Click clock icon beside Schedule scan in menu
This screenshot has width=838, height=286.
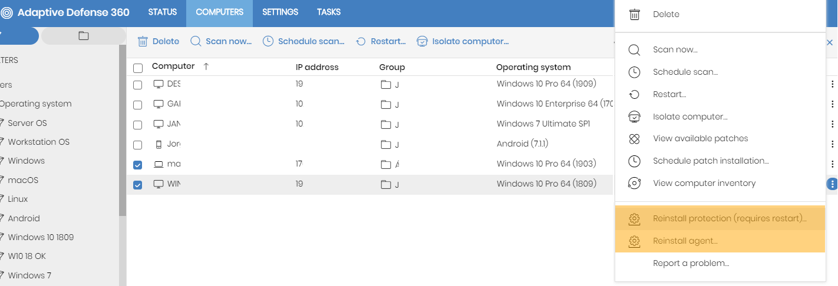point(634,72)
